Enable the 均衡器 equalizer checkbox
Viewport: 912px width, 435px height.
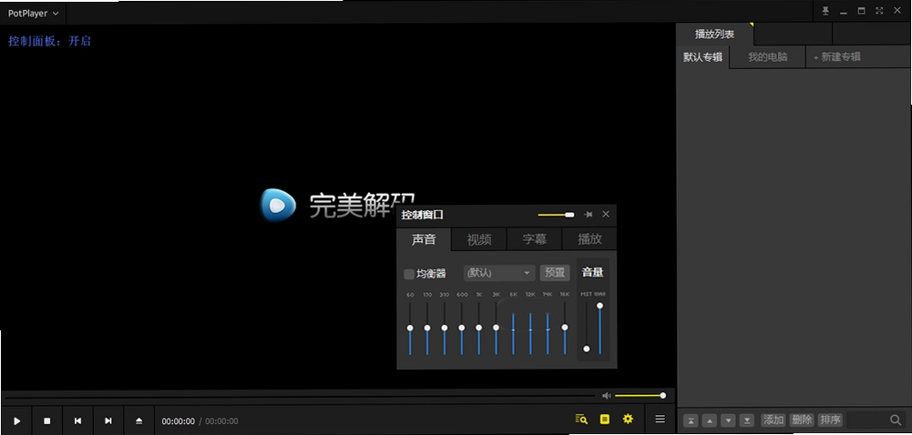(409, 274)
